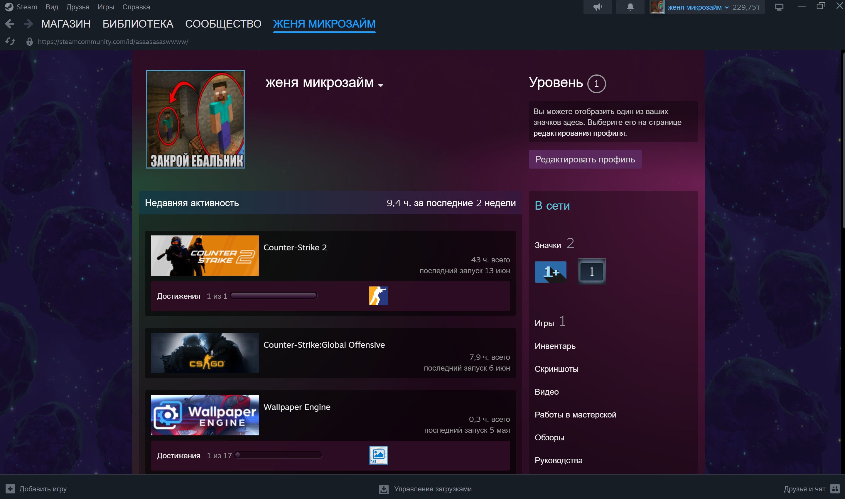Click the dark number 1 badge icon
This screenshot has height=499, width=845.
point(592,271)
